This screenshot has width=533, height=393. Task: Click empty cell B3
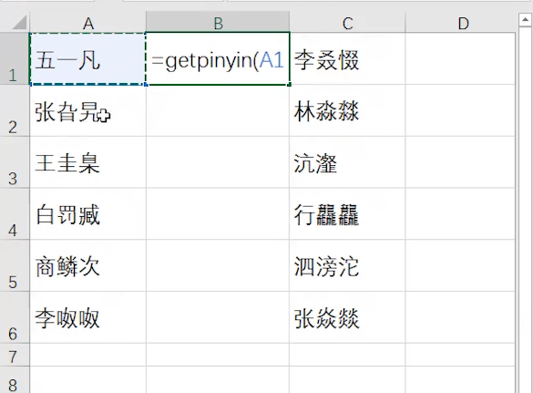click(x=218, y=162)
